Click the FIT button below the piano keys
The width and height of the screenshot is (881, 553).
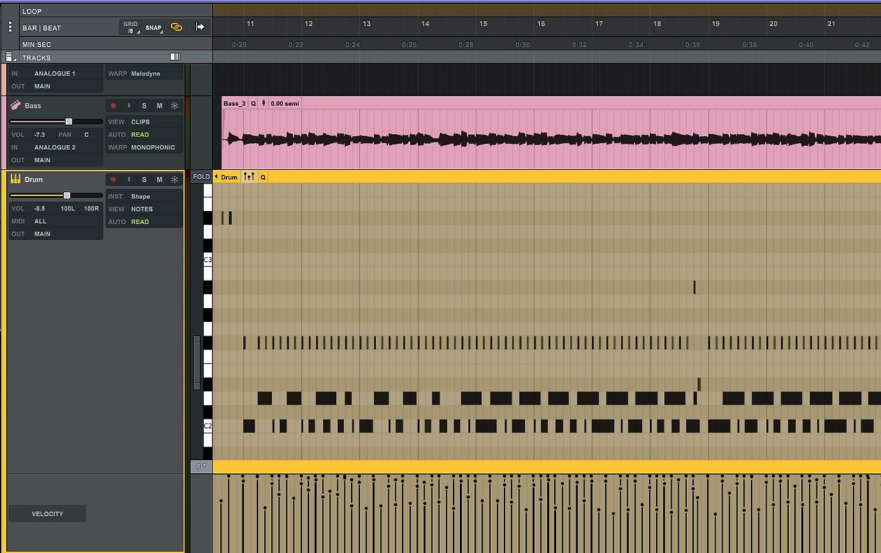coord(201,466)
